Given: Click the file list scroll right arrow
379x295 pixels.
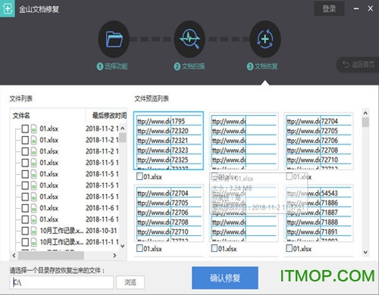Looking at the screenshot, I should point(114,256).
